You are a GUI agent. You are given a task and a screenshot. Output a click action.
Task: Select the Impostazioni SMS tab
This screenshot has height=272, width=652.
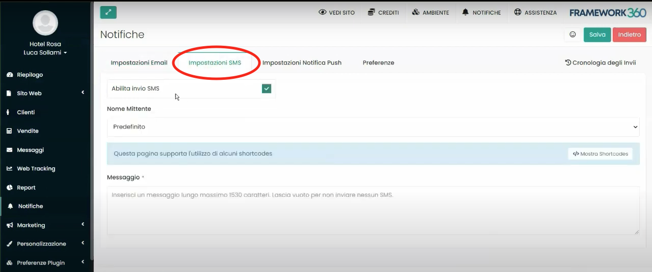[215, 63]
